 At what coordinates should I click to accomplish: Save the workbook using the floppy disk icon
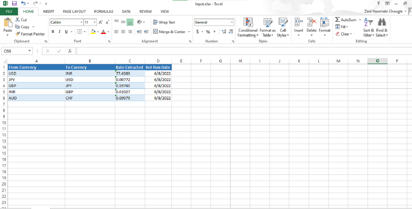(14, 3)
